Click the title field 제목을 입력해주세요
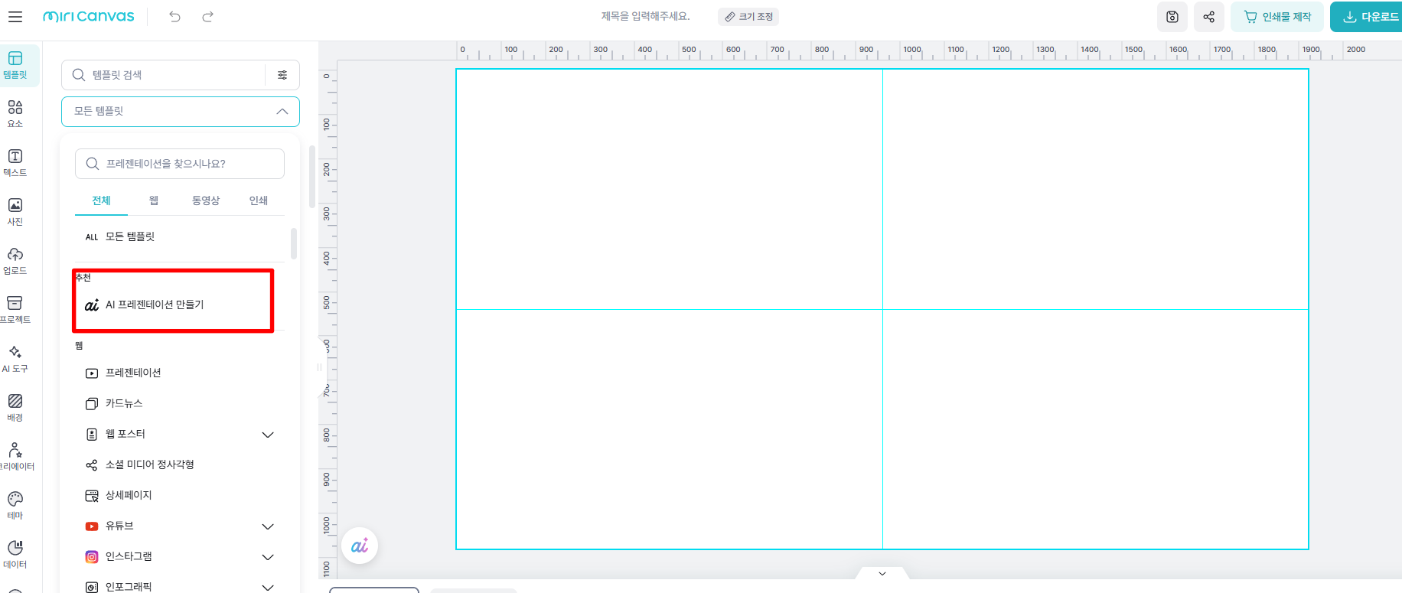 (x=645, y=16)
